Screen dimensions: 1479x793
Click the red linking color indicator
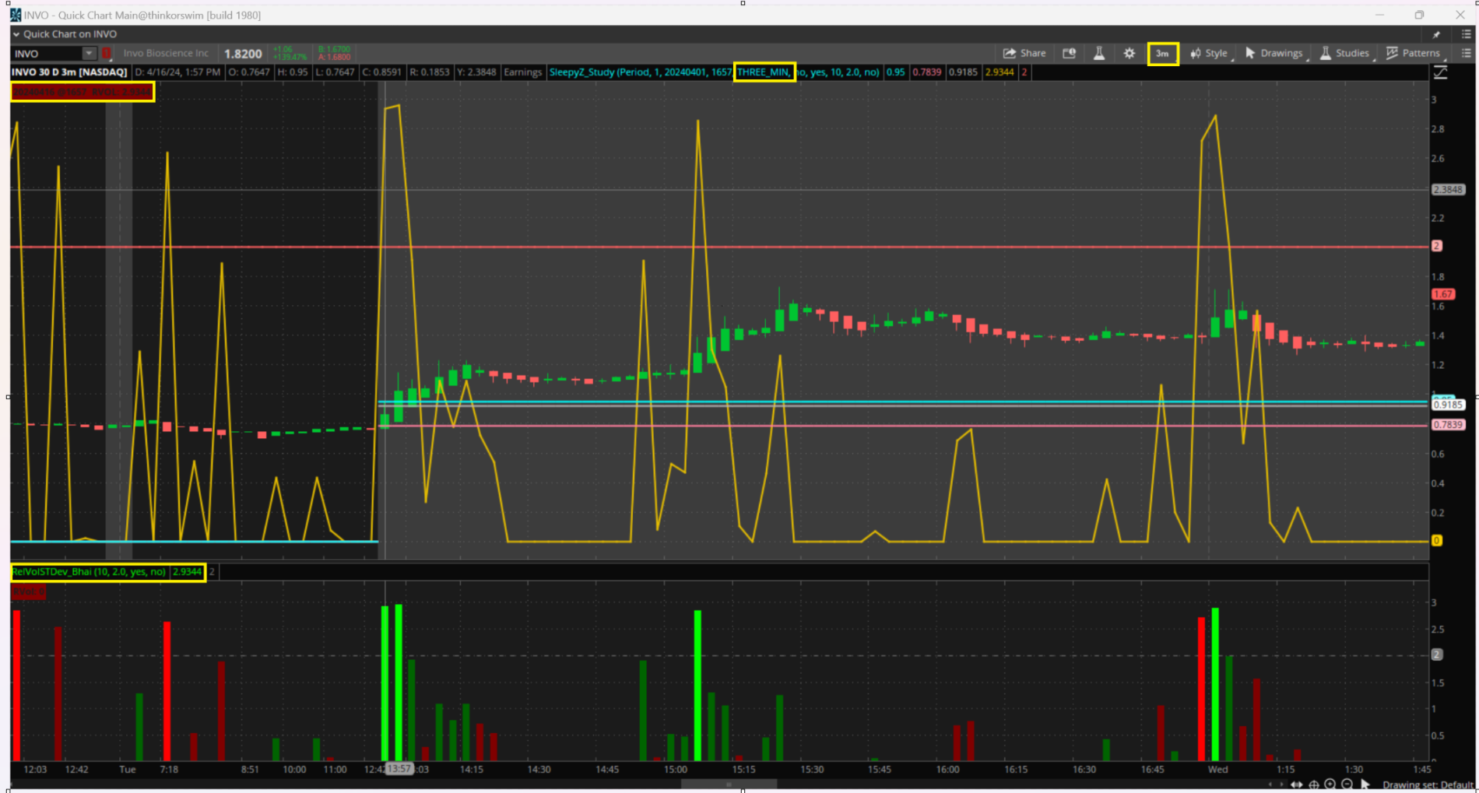pyautogui.click(x=107, y=53)
